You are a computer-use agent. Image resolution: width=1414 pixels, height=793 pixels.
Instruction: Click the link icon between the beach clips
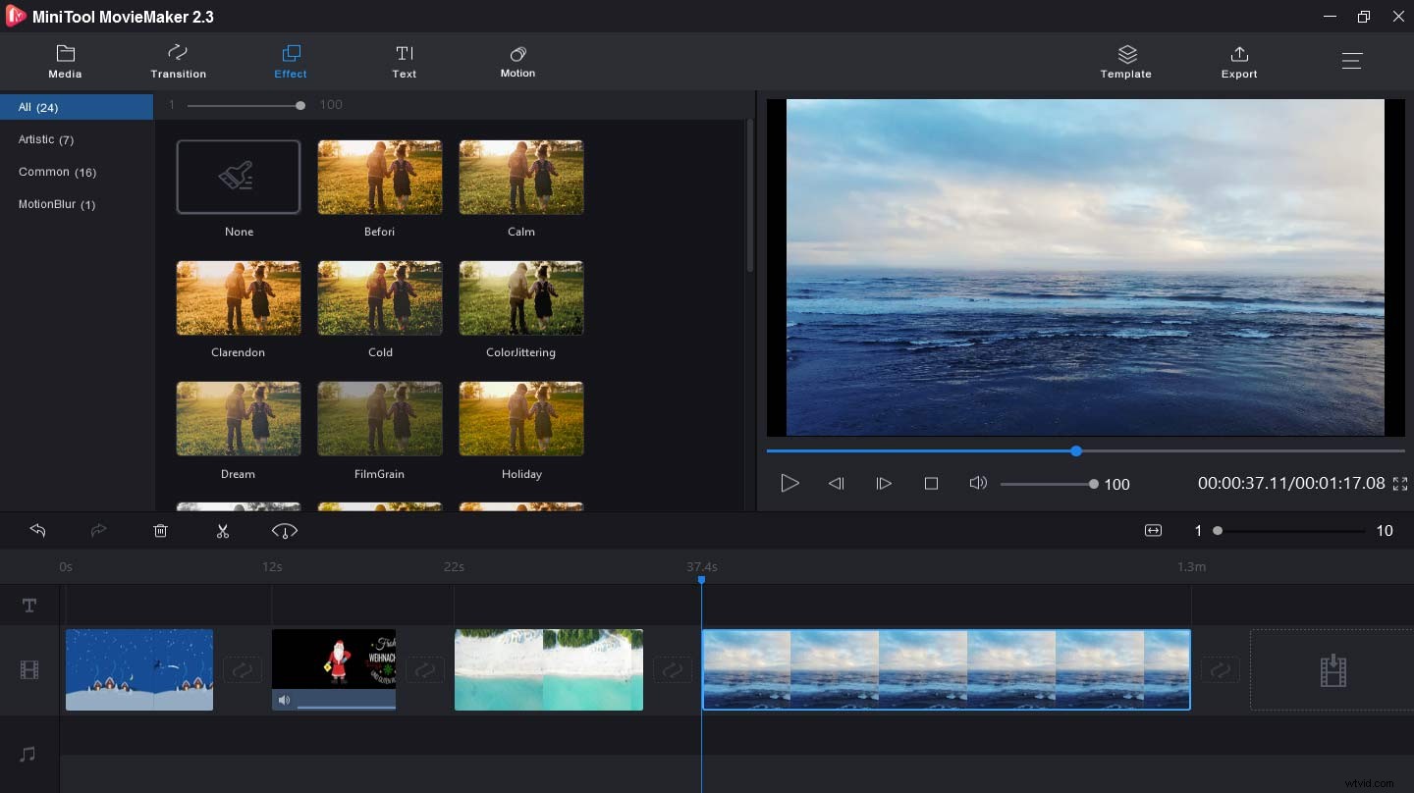[x=673, y=670]
